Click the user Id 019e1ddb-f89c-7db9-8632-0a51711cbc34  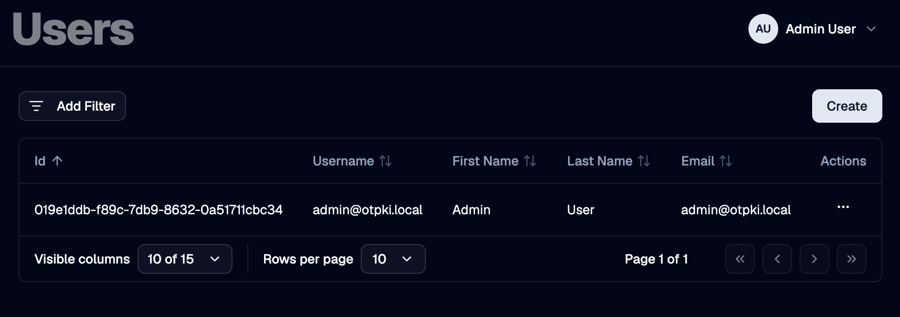tap(159, 210)
